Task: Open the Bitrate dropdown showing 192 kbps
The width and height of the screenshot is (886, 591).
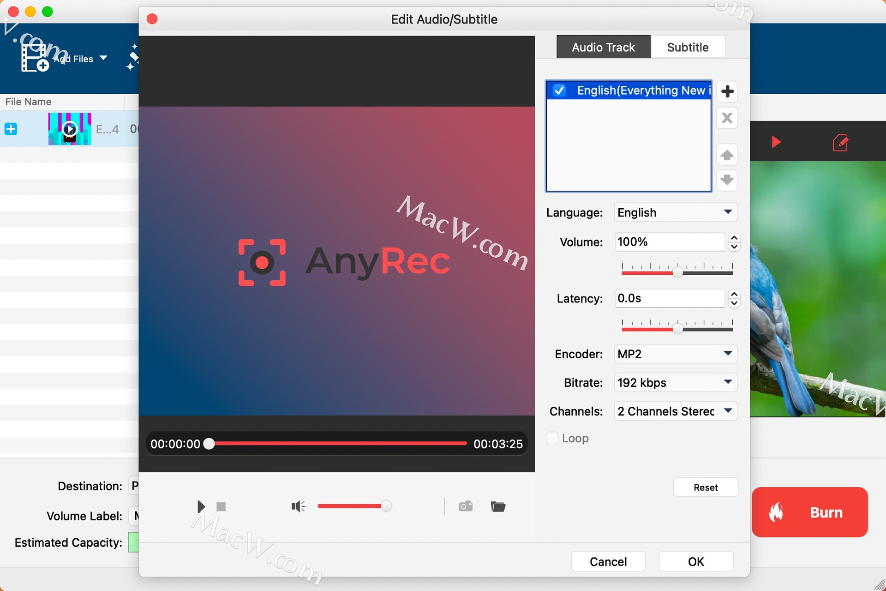Action: pos(676,383)
